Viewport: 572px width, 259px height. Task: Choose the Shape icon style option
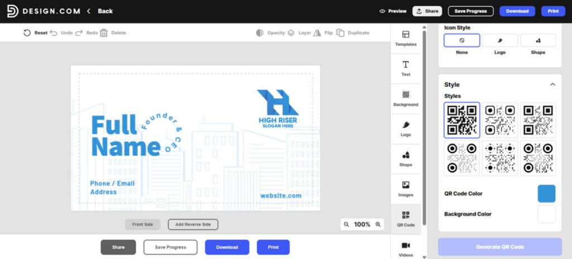pos(537,41)
